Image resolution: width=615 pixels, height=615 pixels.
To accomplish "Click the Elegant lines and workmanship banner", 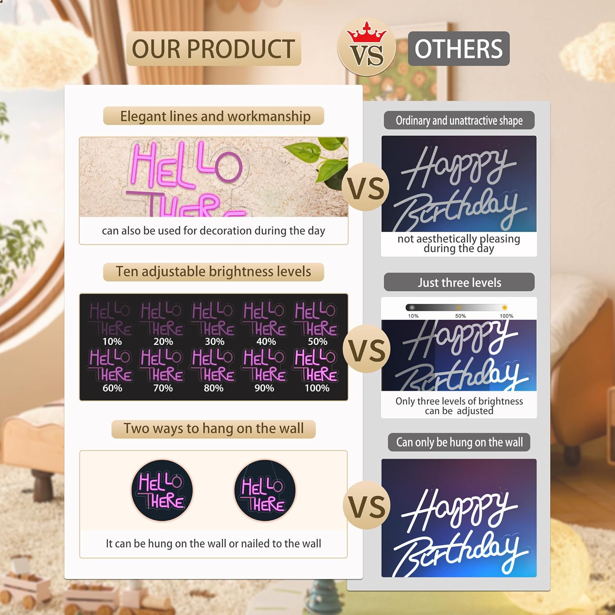I will 214,116.
